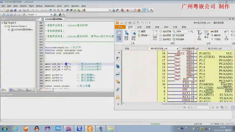The height and width of the screenshot is (132, 235).
Task: Switch to the View (视图) ribbon tab
Action: point(148,27)
